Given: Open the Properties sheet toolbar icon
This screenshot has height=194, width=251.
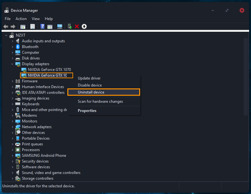Looking at the screenshot, I should [x=32, y=27].
